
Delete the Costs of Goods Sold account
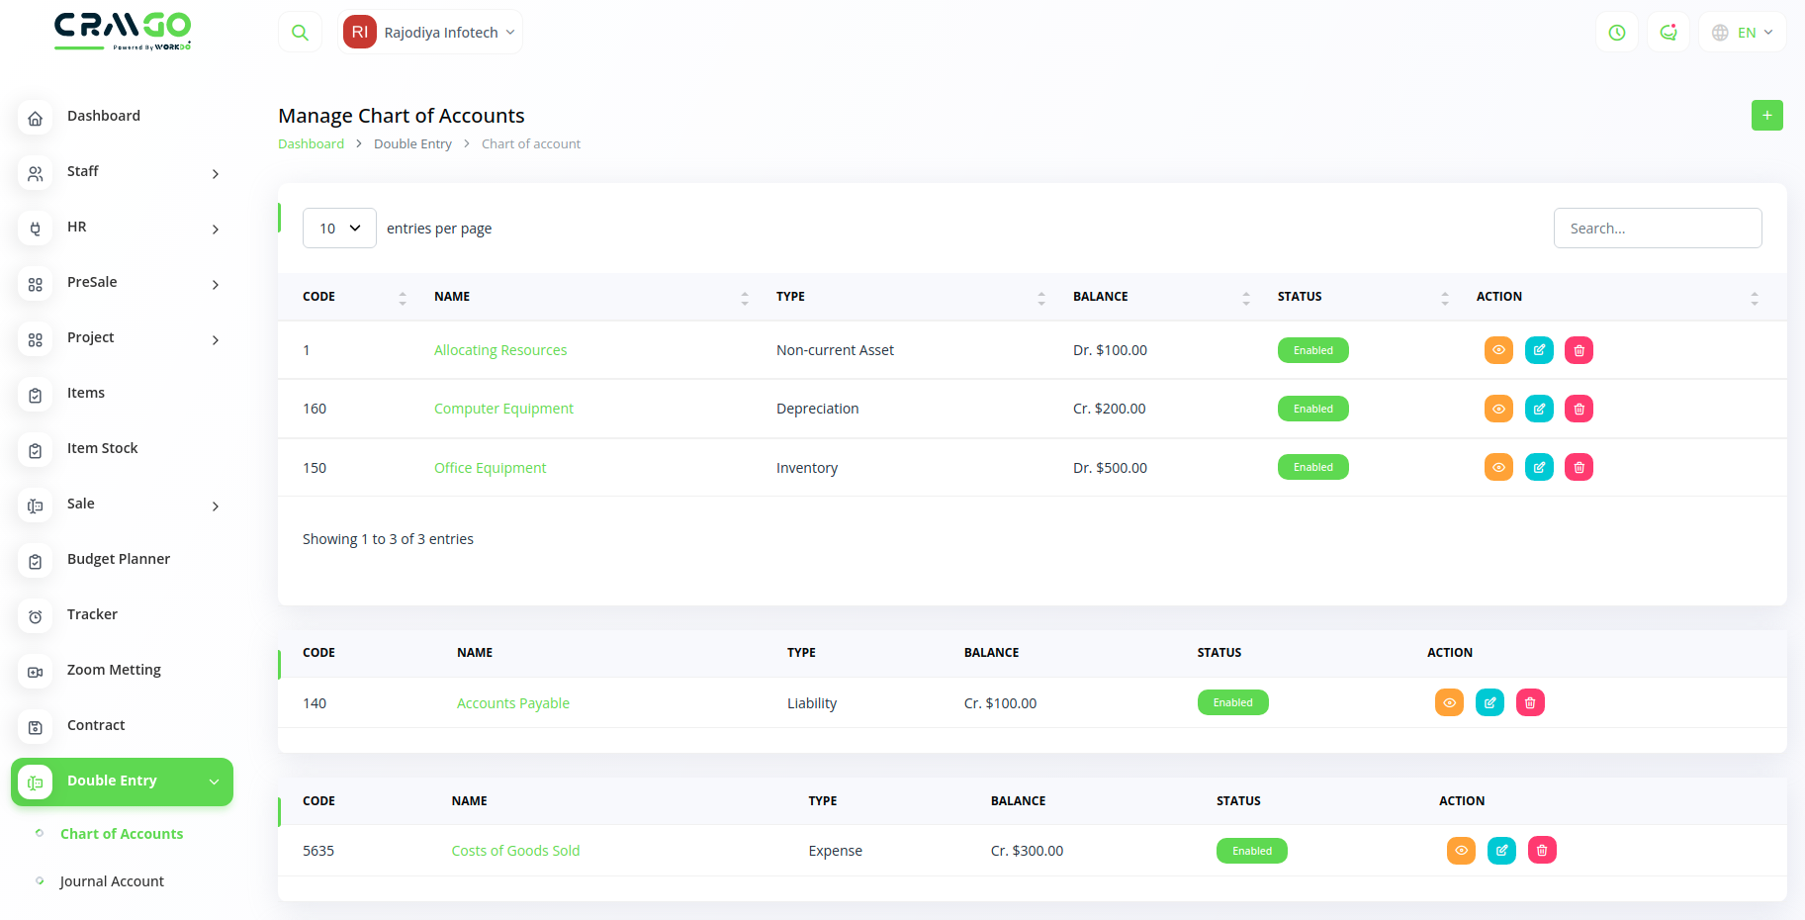pyautogui.click(x=1542, y=851)
